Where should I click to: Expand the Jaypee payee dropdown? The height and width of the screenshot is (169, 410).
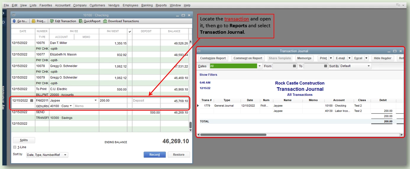click(x=95, y=101)
